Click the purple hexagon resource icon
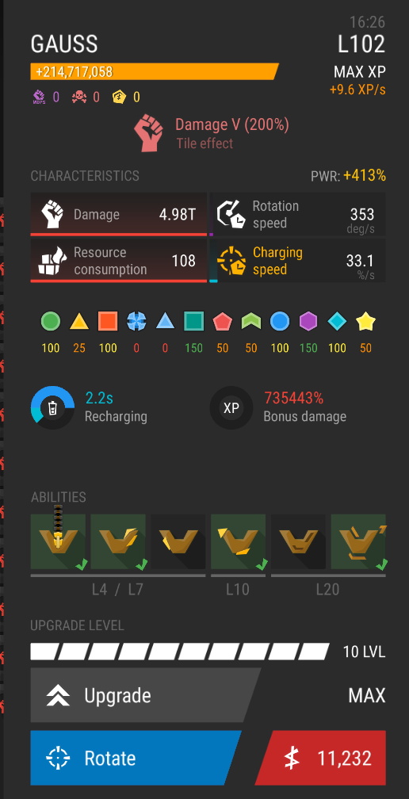Image resolution: width=409 pixels, height=799 pixels. [308, 322]
